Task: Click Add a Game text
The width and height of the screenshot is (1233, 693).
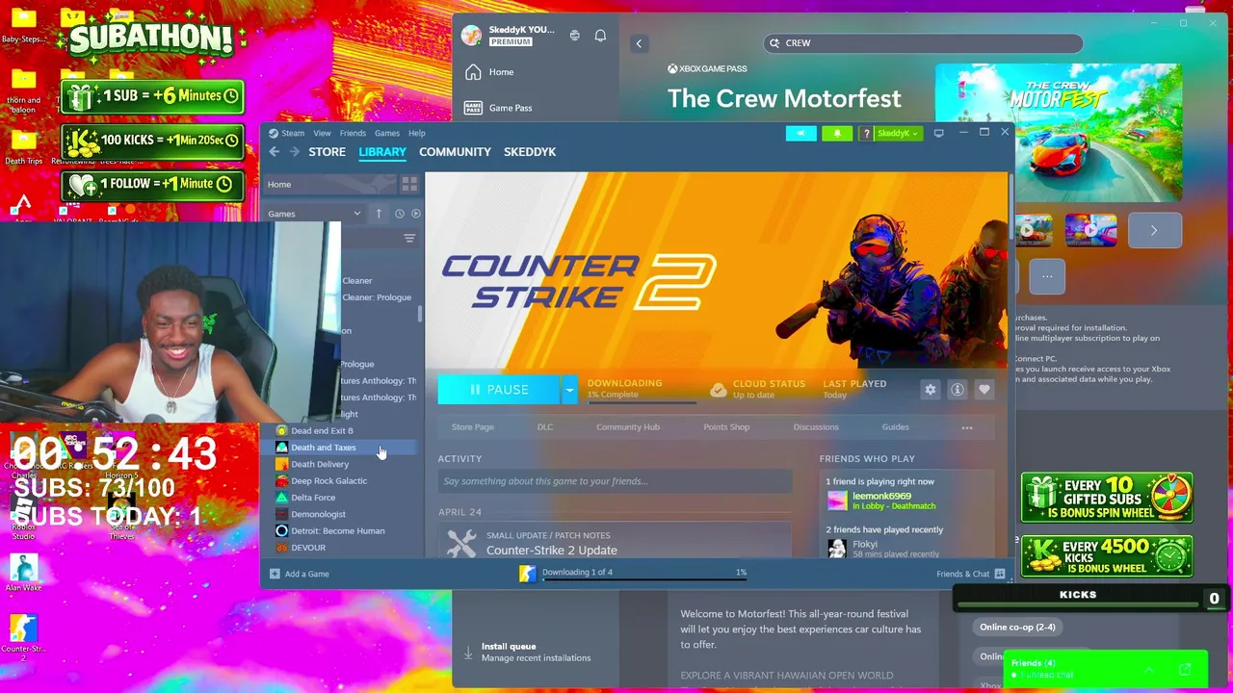Action: [307, 574]
